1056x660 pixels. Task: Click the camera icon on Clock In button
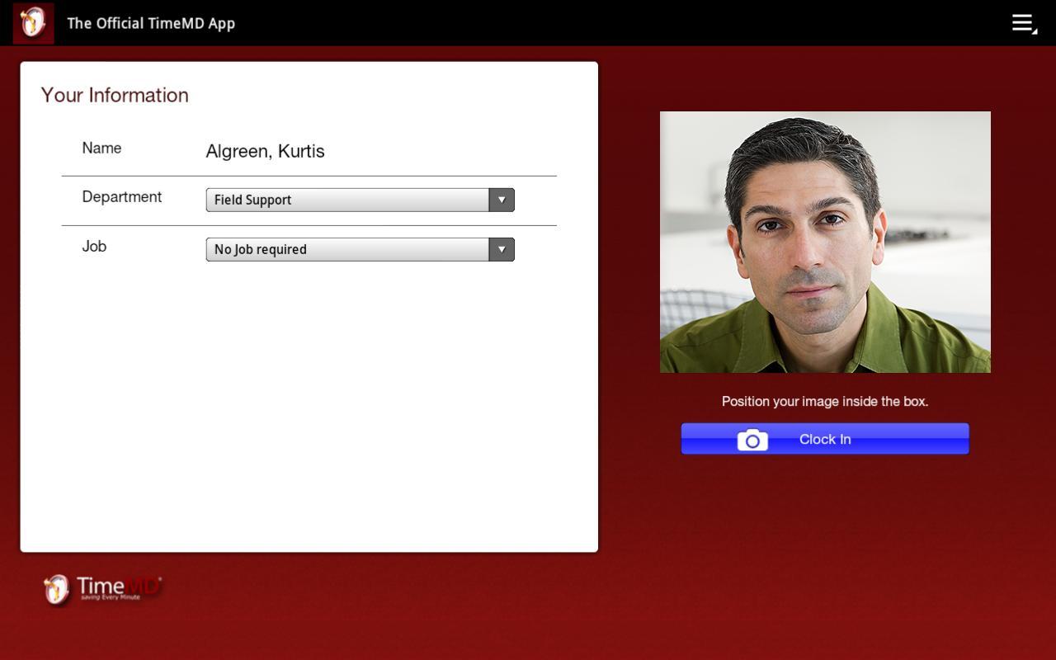[752, 440]
